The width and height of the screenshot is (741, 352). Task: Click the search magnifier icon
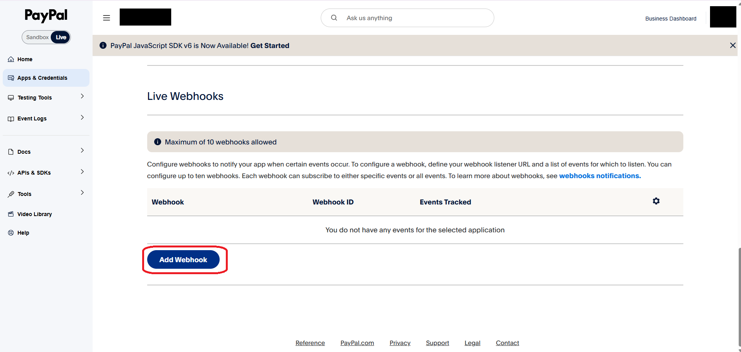click(x=334, y=18)
